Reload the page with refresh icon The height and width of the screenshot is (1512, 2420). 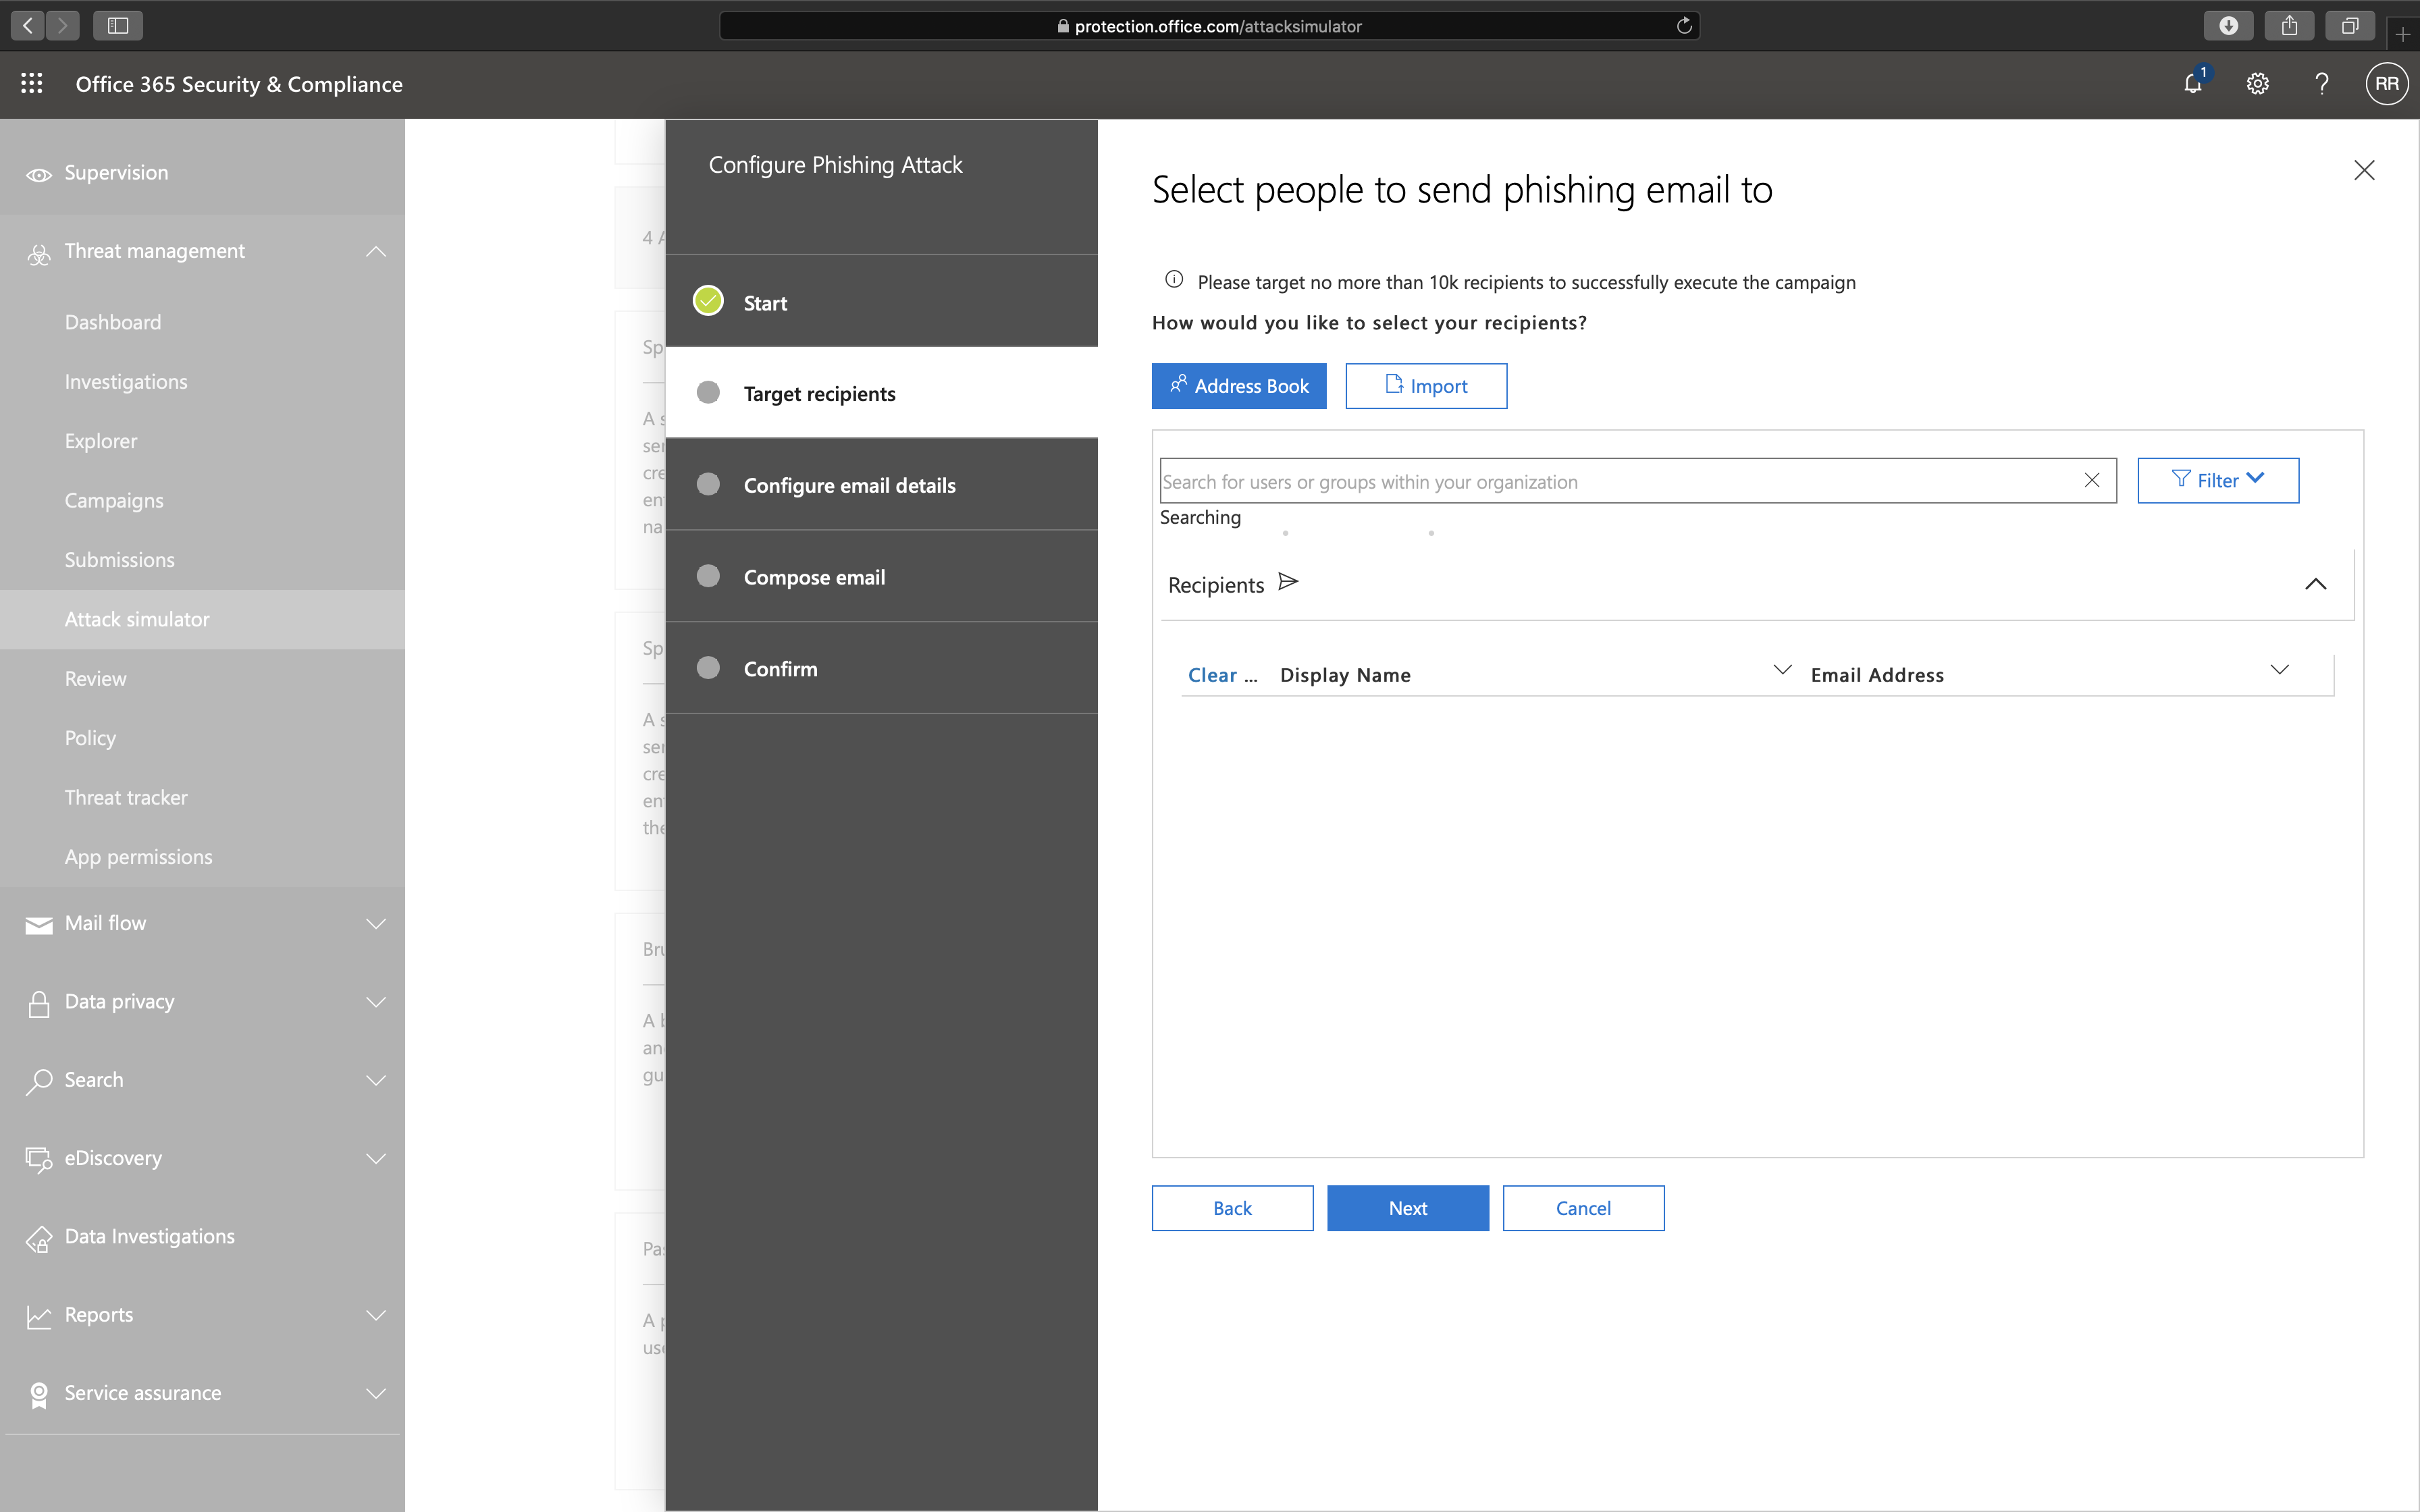click(1684, 26)
